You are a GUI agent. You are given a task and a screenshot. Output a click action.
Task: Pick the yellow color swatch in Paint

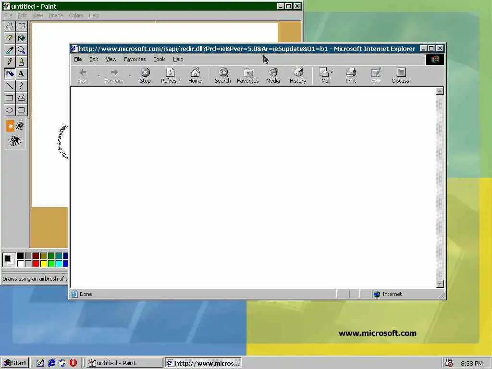pyautogui.click(x=44, y=264)
